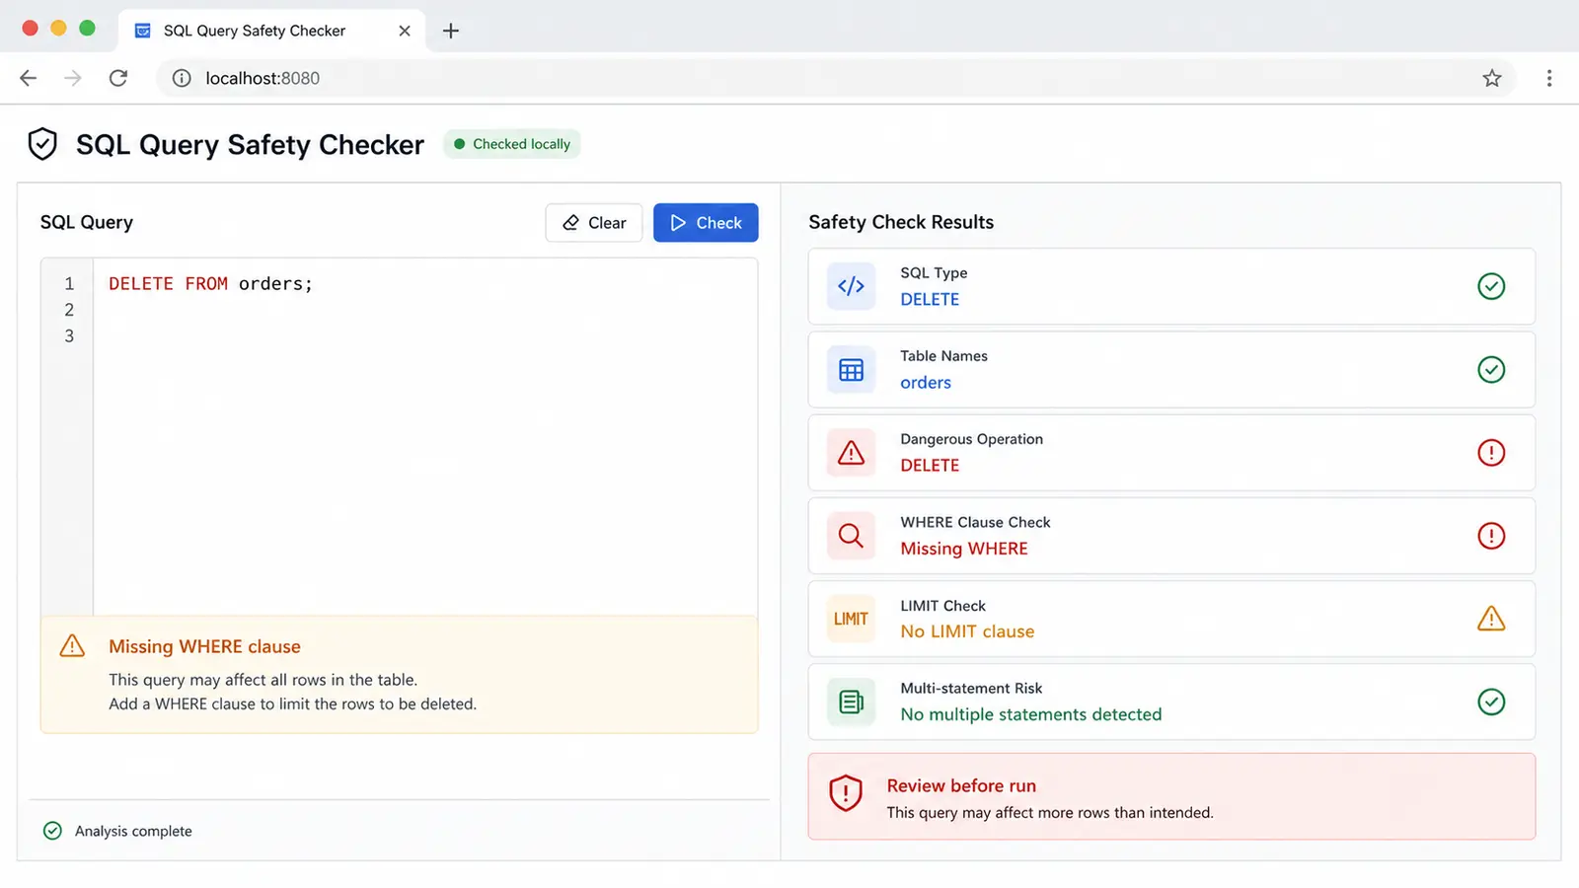Click the Analysis complete checkmark icon

53,831
